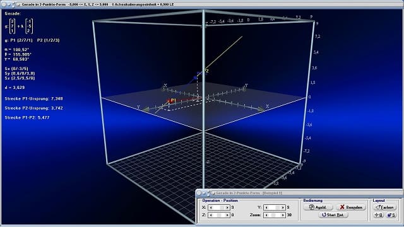
Task: Click the Zoom value 30 label
Action: click(289, 215)
